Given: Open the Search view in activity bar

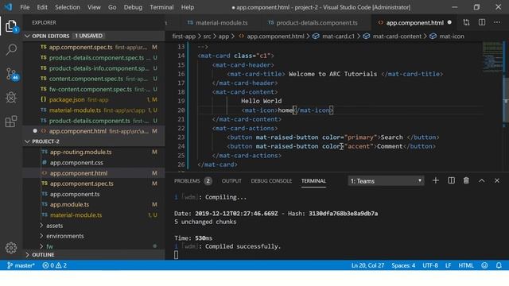Looking at the screenshot, I should 11,49.
